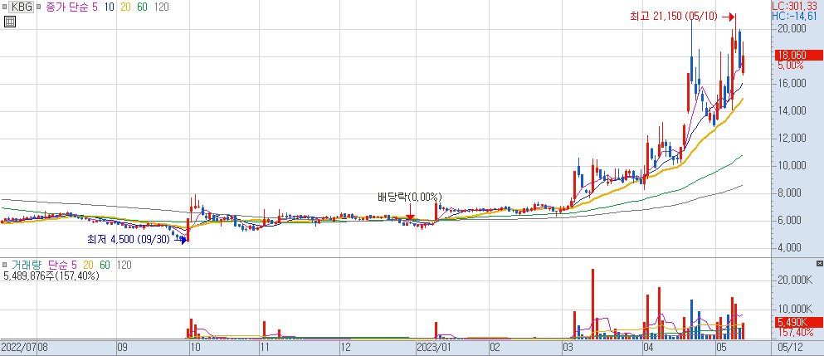Viewport: 824px width, 356px height.
Task: Click the volume 60-day average label
Action: (105, 264)
